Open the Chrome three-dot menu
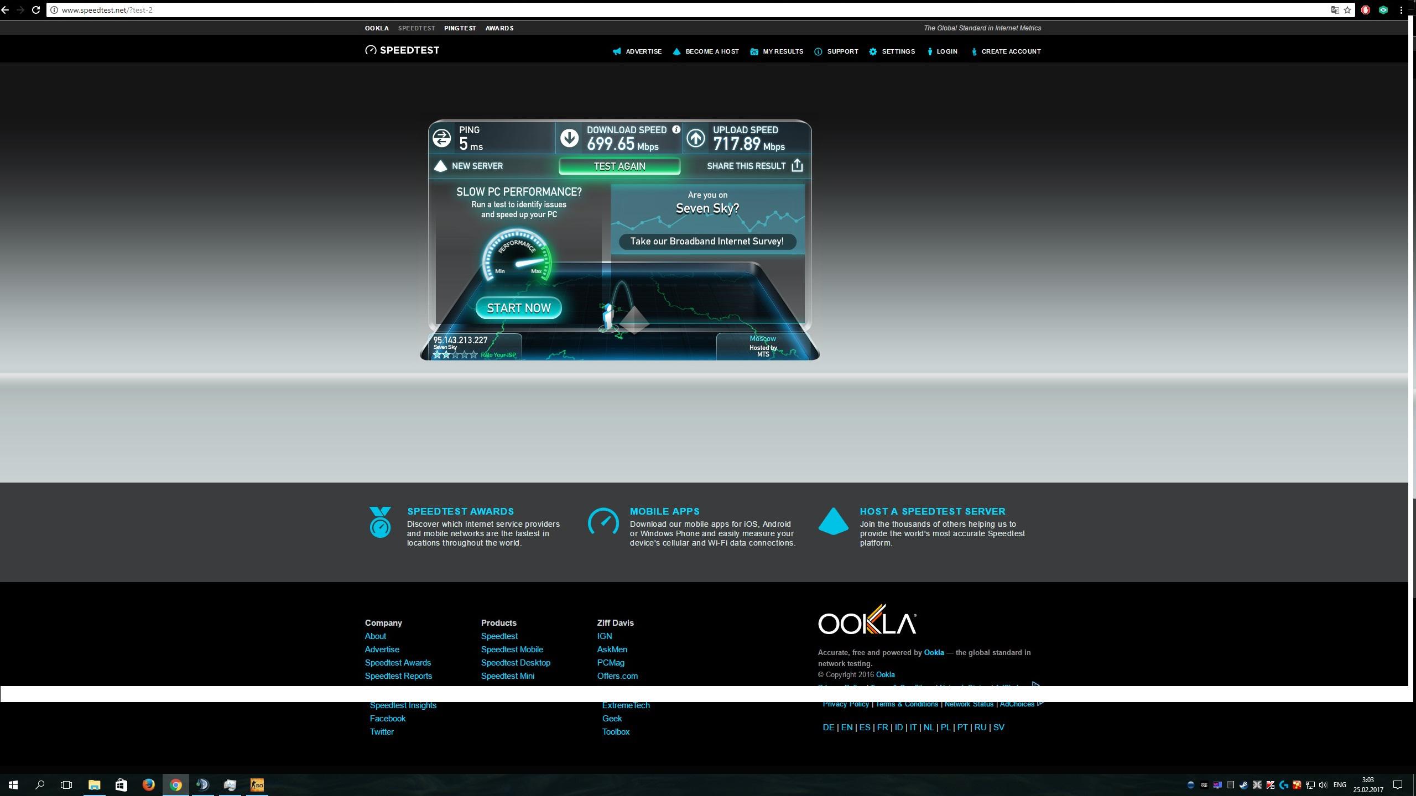This screenshot has width=1416, height=796. point(1401,10)
